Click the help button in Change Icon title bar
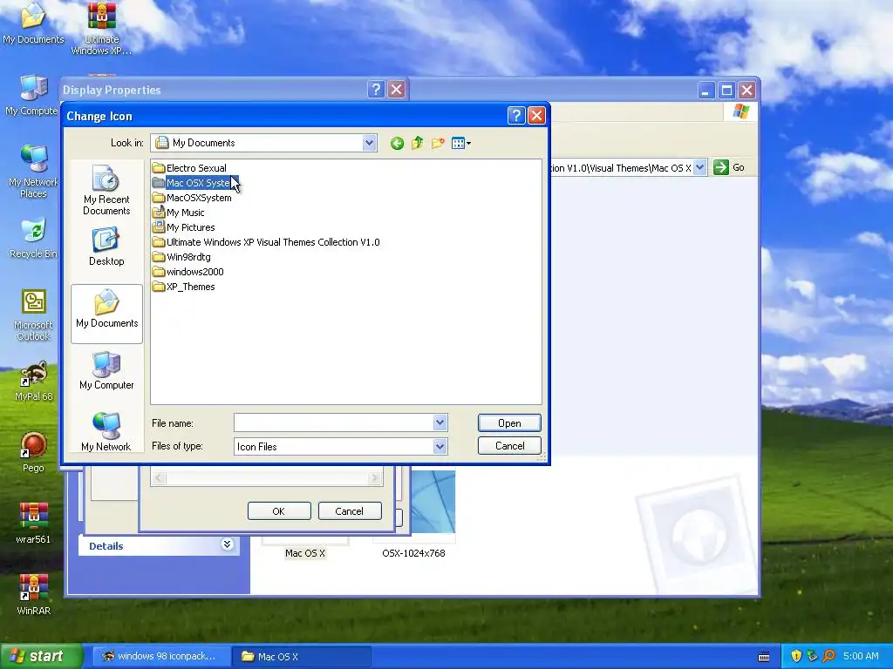Viewport: 893px width, 669px height. coord(515,116)
